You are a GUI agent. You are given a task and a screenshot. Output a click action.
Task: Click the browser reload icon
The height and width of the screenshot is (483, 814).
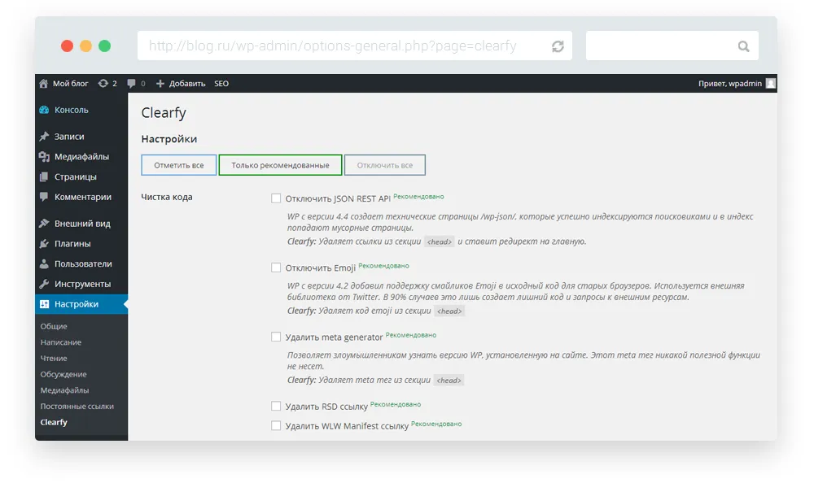tap(558, 46)
